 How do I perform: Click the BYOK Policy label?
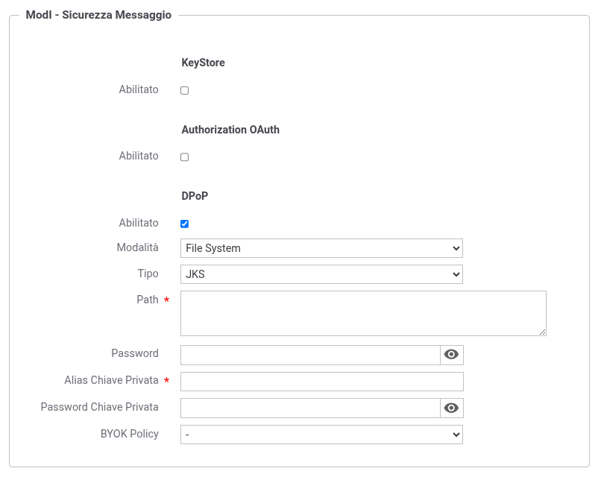[x=129, y=434]
